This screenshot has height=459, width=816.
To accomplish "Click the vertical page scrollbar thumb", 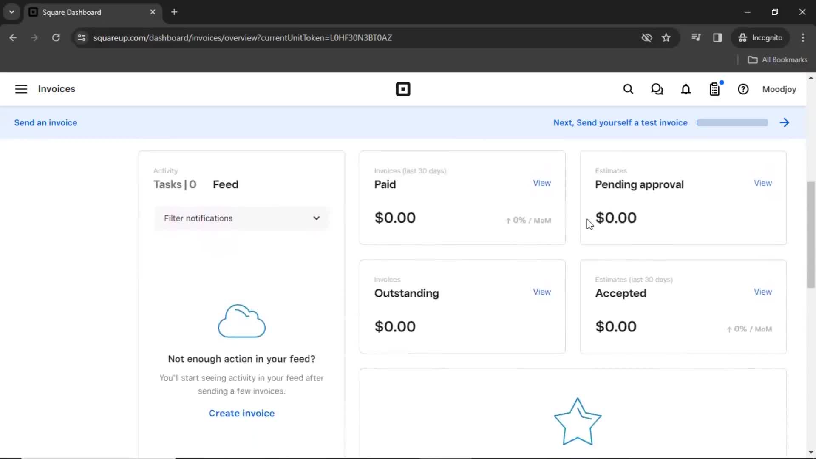I will click(811, 235).
